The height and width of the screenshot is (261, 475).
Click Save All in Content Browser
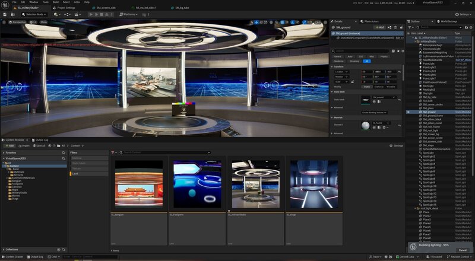click(40, 145)
